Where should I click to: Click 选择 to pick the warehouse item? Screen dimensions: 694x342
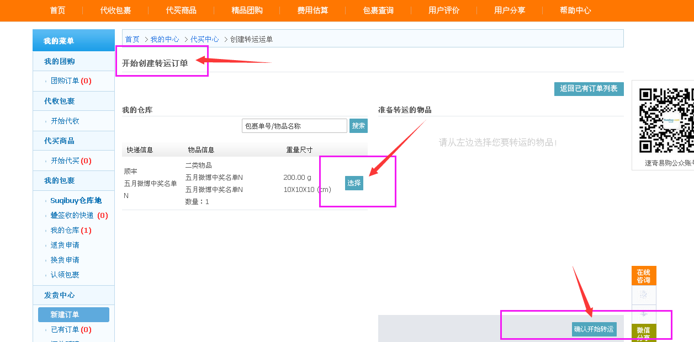point(354,183)
